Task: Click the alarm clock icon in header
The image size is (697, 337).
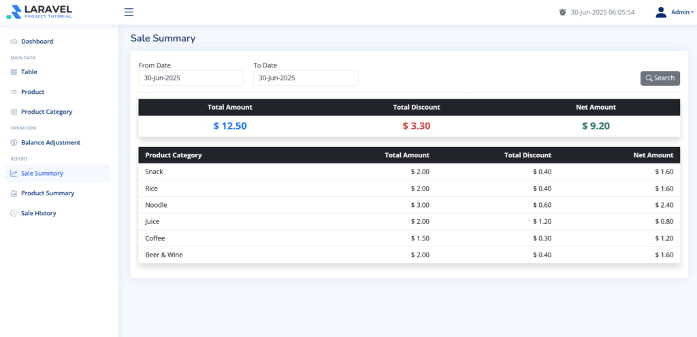Action: tap(562, 12)
